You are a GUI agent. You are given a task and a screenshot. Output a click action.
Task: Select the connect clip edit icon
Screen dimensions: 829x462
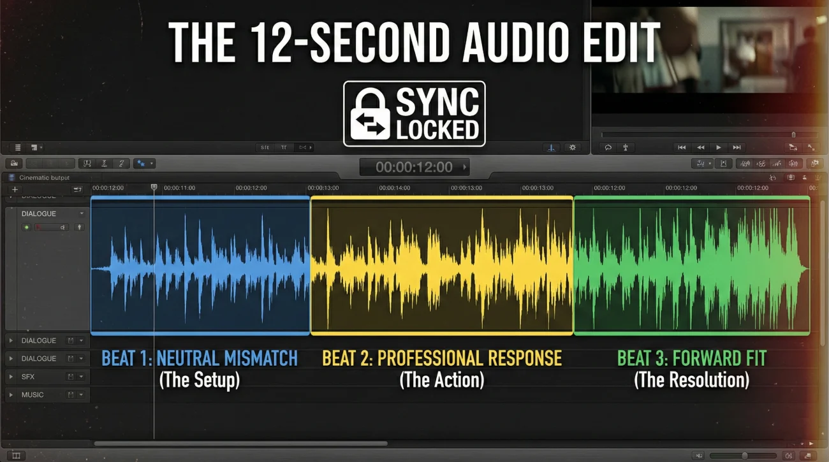click(x=87, y=164)
